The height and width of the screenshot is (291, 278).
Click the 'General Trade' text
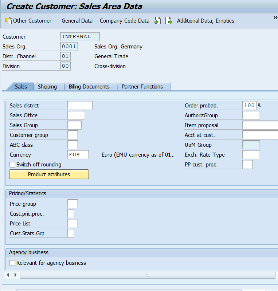(x=111, y=56)
